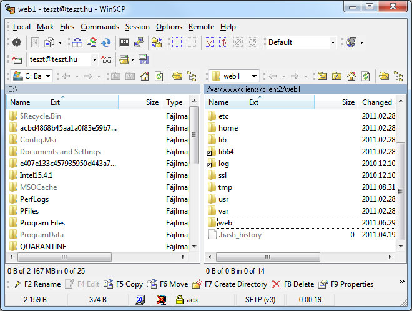Viewport: 412px width, 311px height.
Task: Expand remote forward history arrow dropdown
Action: point(305,77)
